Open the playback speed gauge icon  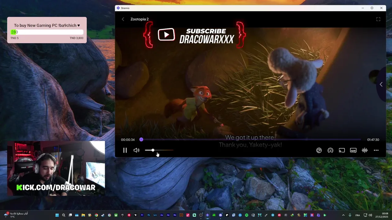coord(330,150)
